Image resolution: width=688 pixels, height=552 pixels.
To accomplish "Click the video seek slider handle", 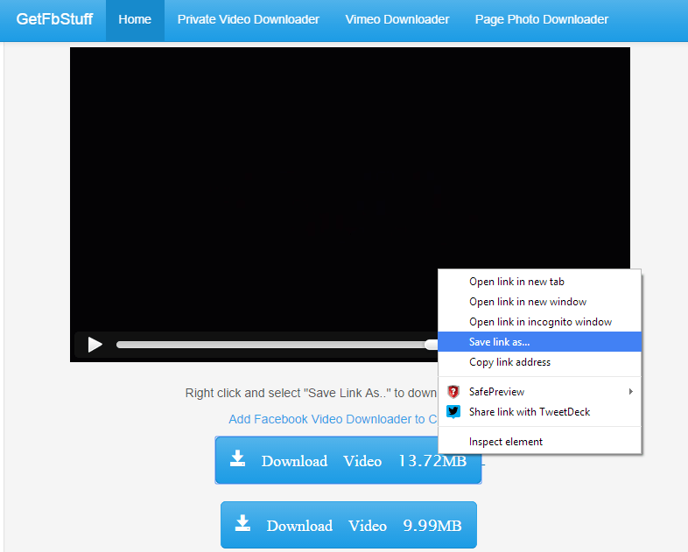I will click(432, 345).
